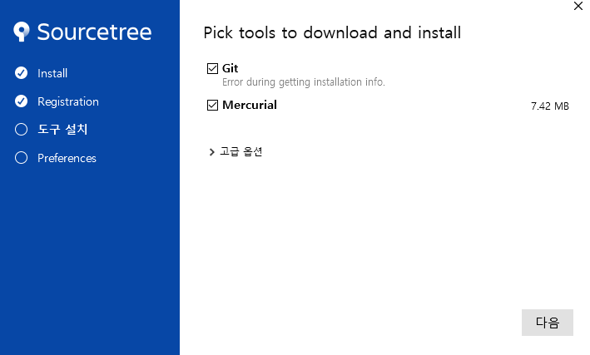This screenshot has width=590, height=355.
Task: Click the Git installation error message
Action: tap(304, 82)
